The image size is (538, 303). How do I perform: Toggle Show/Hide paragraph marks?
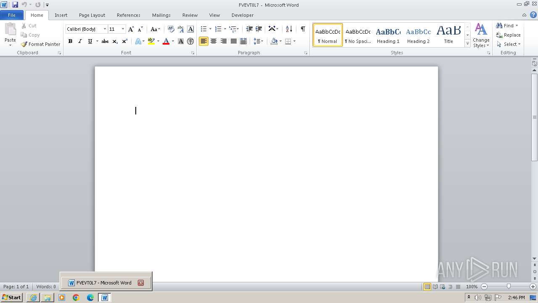point(303,29)
